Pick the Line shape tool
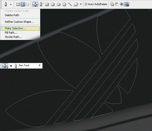Viewport: 152px width, 131px height. 70,4
